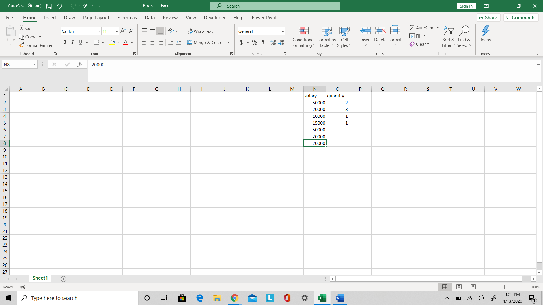The width and height of the screenshot is (543, 305).
Task: Add a new sheet with plus button
Action: pos(64,279)
